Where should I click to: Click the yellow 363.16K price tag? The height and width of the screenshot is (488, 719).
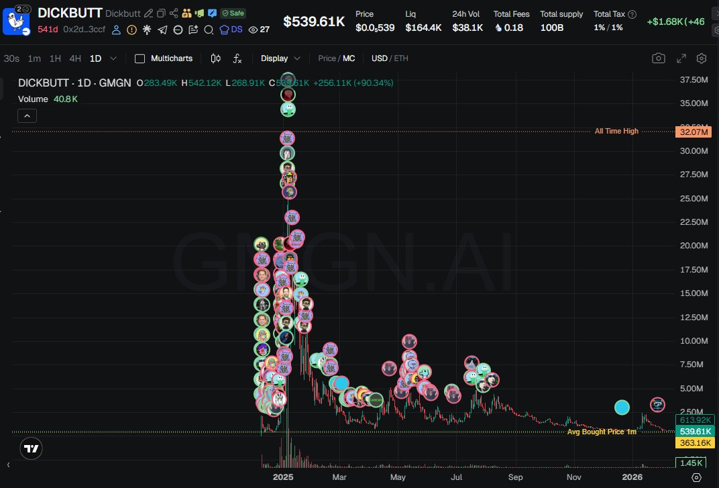pos(695,442)
